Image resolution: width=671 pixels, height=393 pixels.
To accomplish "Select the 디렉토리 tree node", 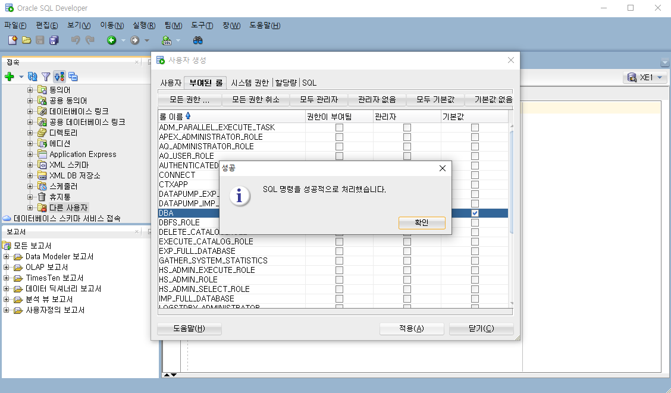I will coord(63,133).
